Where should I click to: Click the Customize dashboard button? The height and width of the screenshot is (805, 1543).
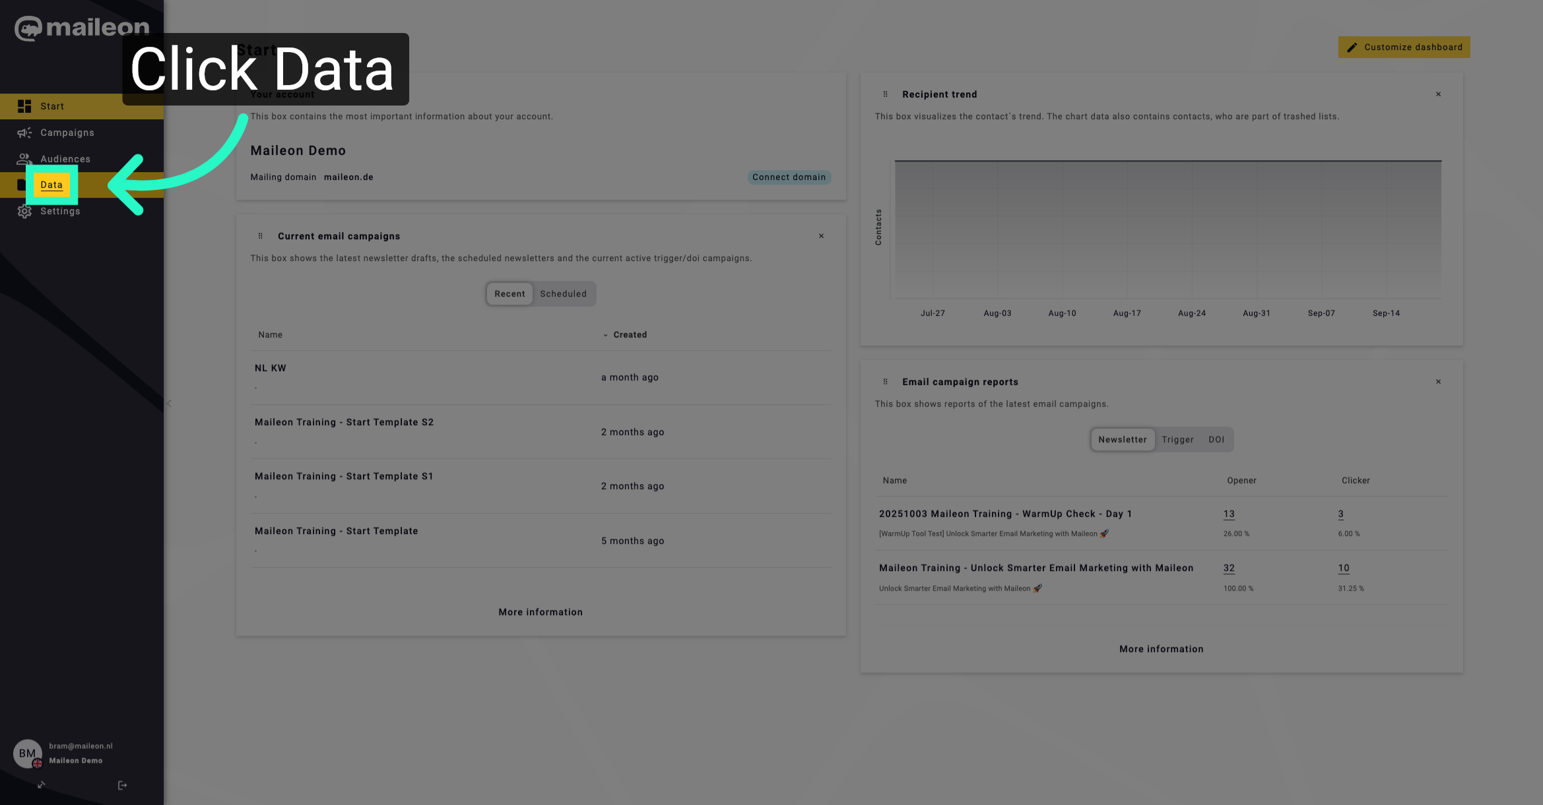pos(1404,47)
